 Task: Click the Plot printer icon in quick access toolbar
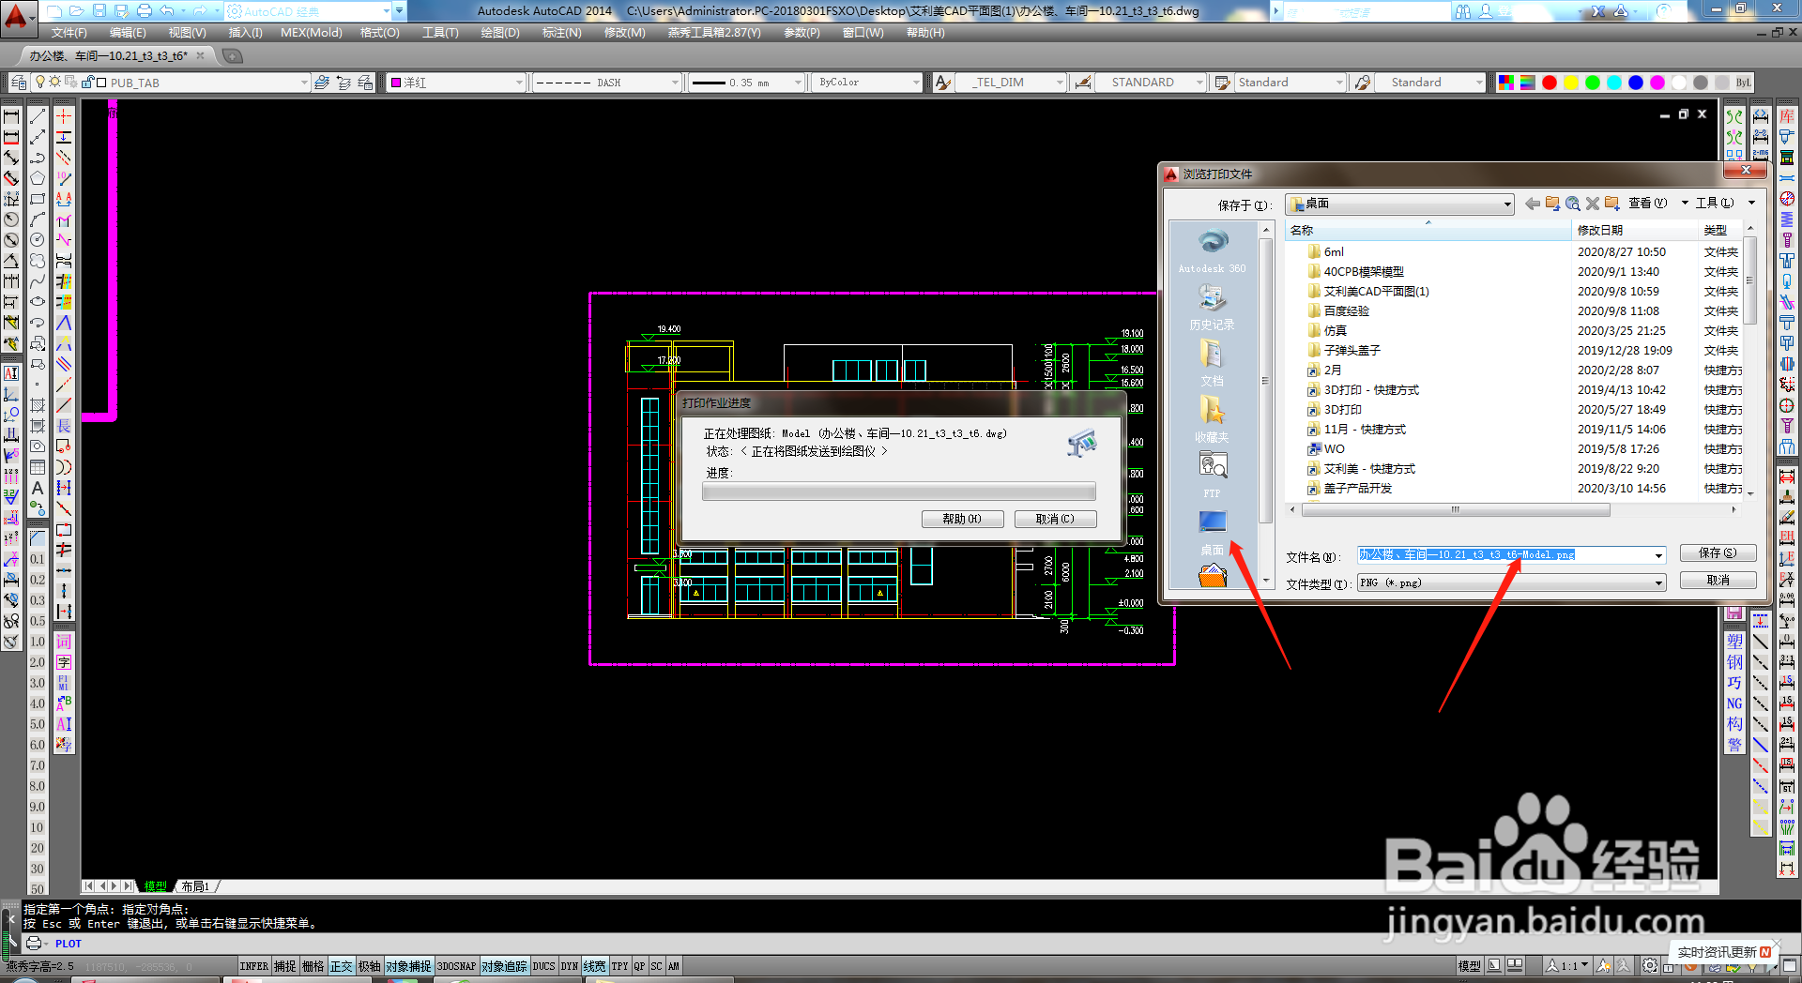tap(144, 11)
